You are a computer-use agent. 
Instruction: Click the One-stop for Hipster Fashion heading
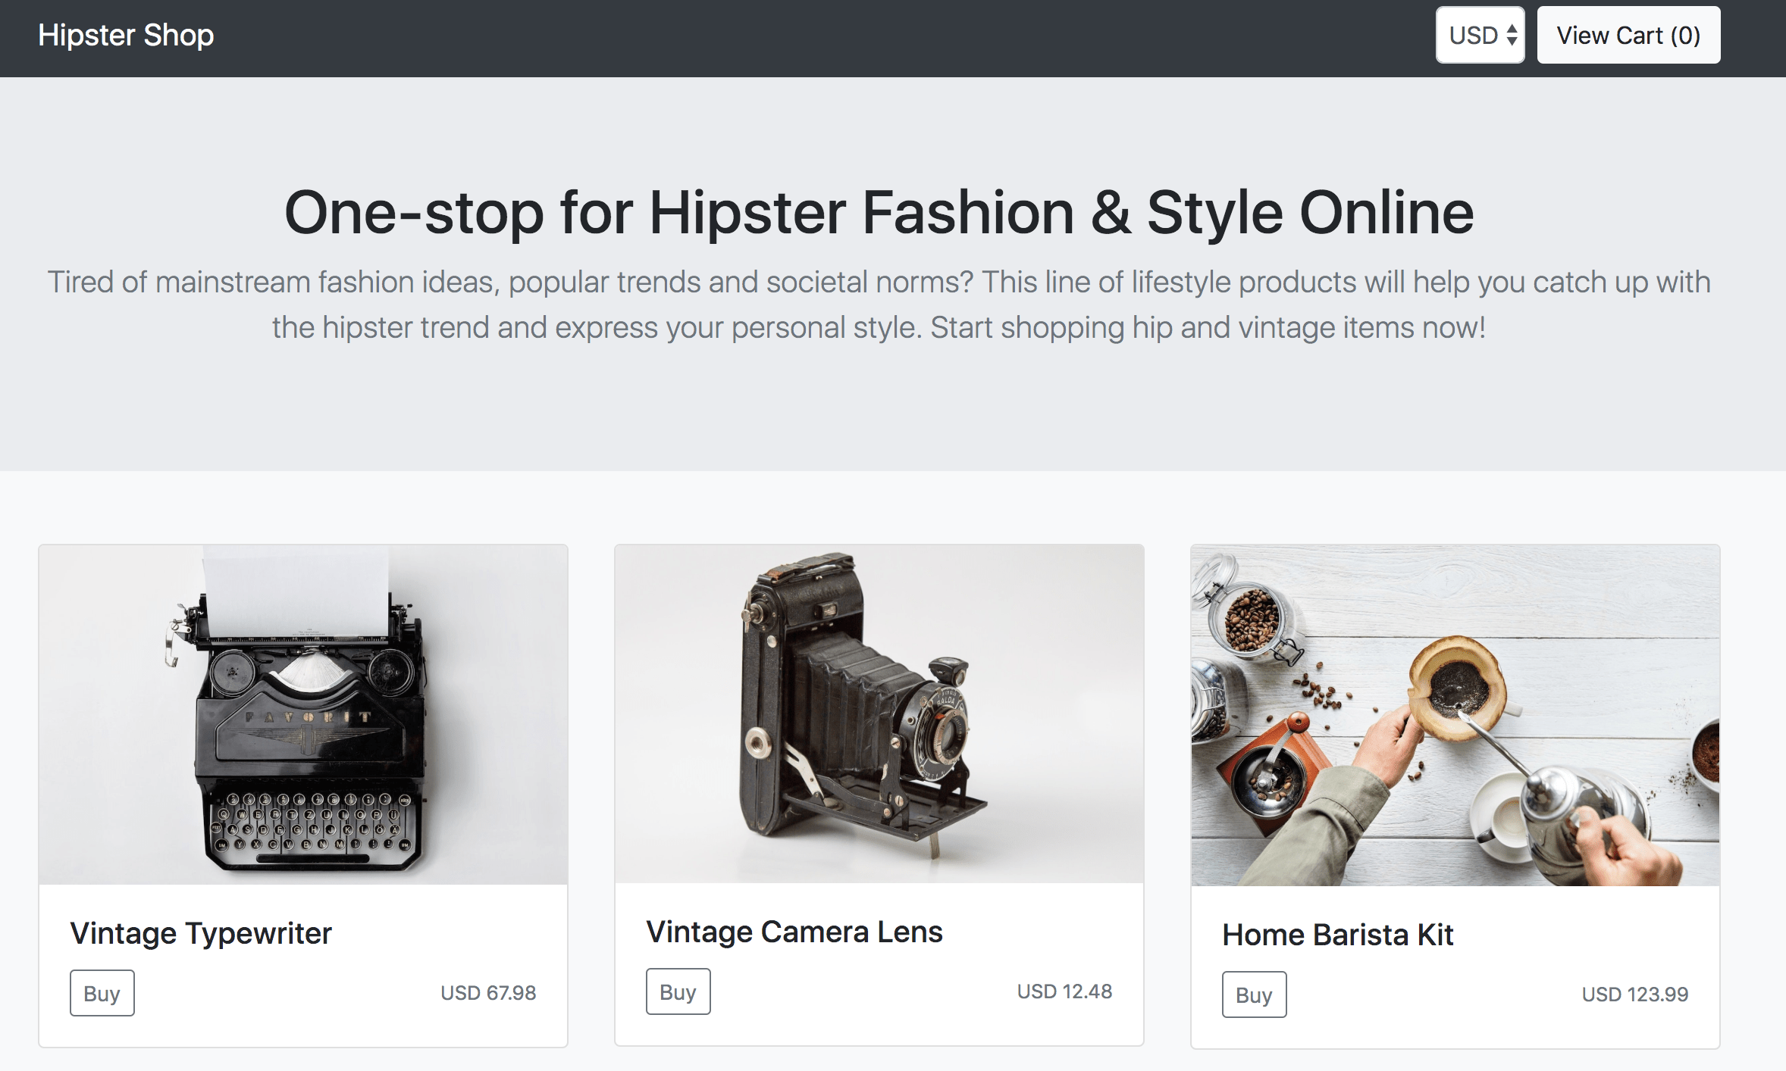click(879, 213)
